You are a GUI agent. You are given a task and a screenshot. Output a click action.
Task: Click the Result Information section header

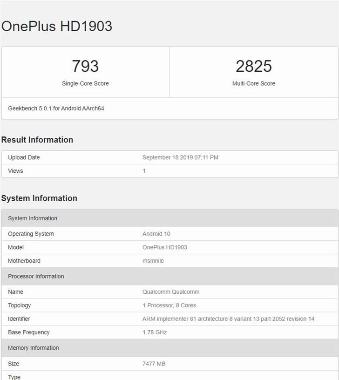38,140
